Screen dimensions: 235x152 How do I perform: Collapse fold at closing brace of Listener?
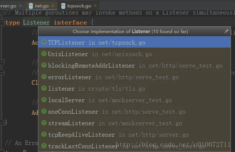(2, 122)
